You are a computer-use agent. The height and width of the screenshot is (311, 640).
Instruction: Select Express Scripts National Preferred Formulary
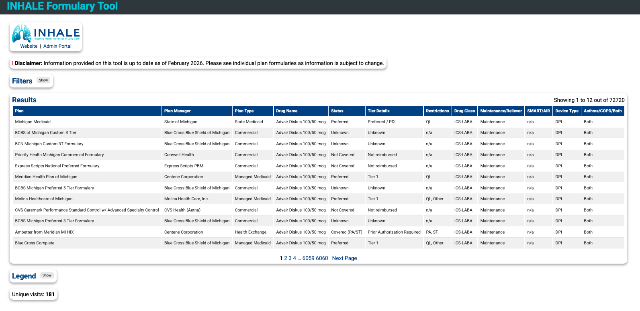coord(319,166)
